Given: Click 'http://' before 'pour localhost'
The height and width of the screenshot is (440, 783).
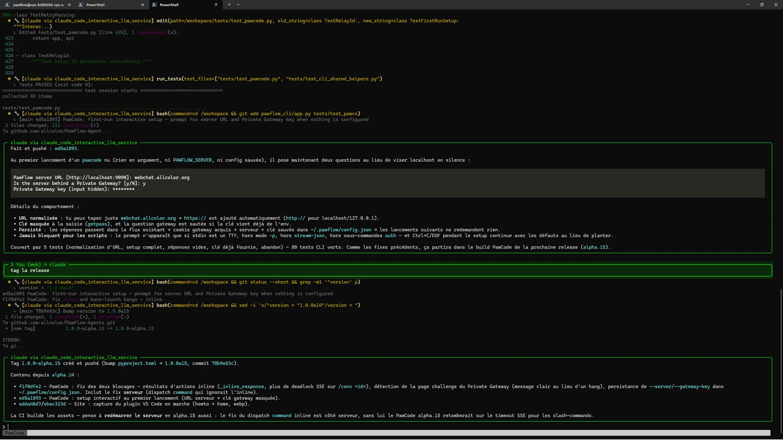Looking at the screenshot, I should pyautogui.click(x=295, y=218).
